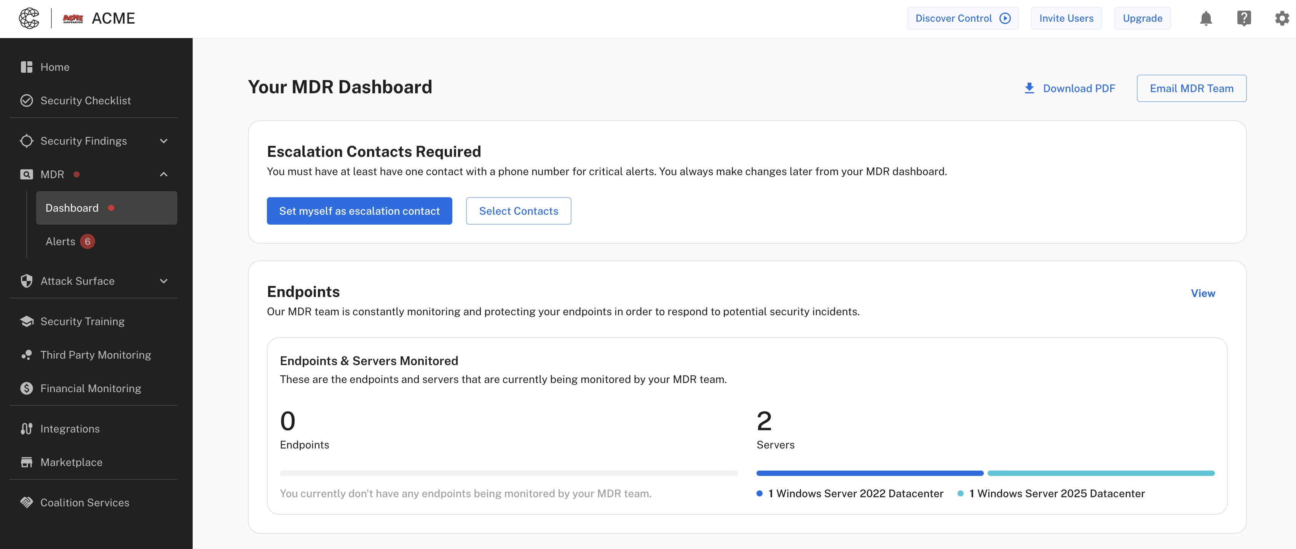Open the notifications bell
The image size is (1296, 549).
point(1206,19)
